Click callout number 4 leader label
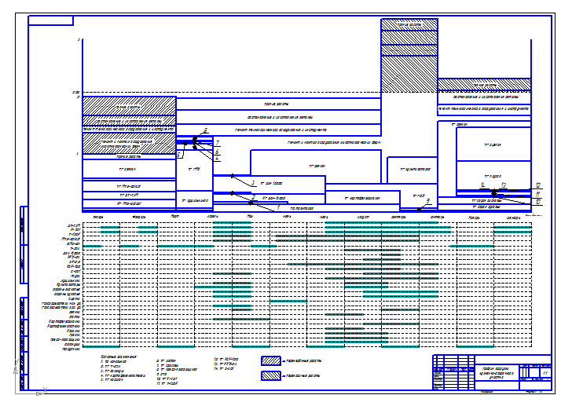572x406 pixels. (217, 158)
